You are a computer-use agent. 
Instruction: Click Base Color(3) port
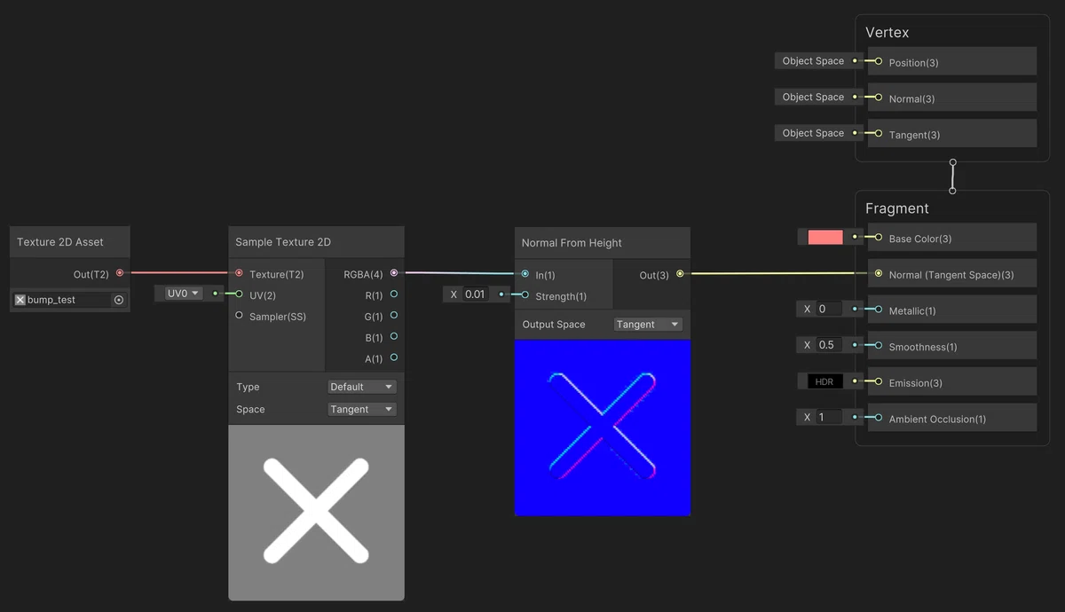878,238
